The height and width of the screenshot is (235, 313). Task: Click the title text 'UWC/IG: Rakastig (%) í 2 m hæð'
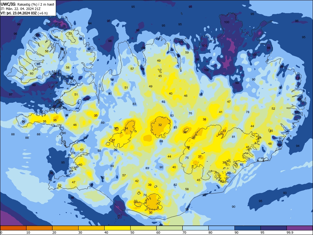pyautogui.click(x=27, y=4)
